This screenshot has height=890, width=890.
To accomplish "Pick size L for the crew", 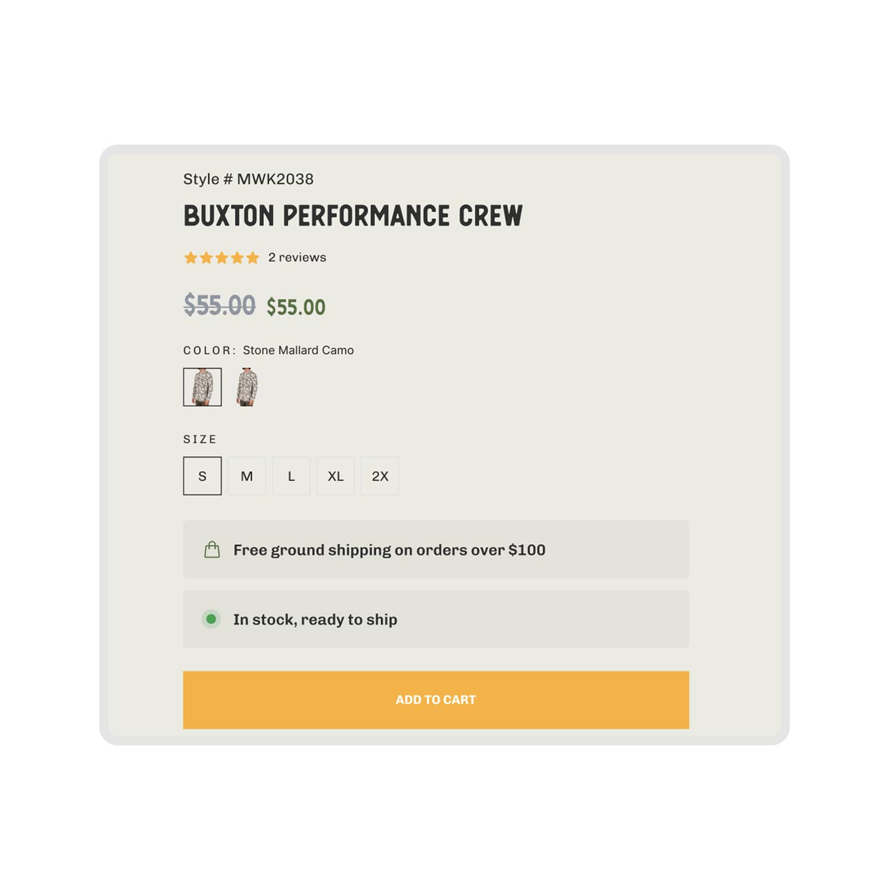I will [291, 476].
